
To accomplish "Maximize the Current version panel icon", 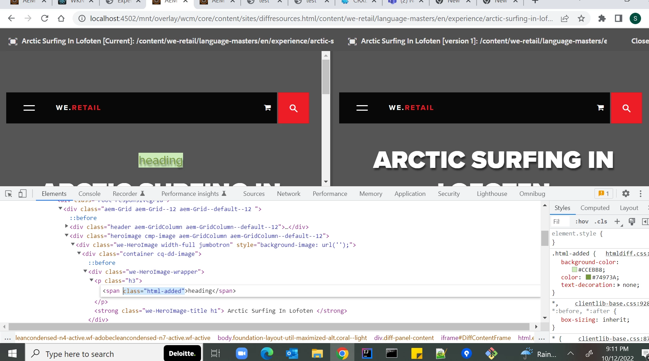I will [13, 41].
